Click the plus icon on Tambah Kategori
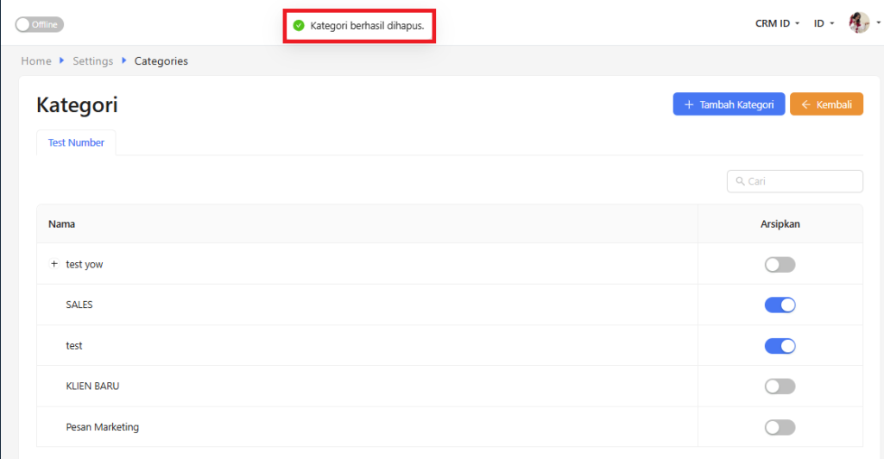Viewport: 884px width, 459px height. point(689,104)
